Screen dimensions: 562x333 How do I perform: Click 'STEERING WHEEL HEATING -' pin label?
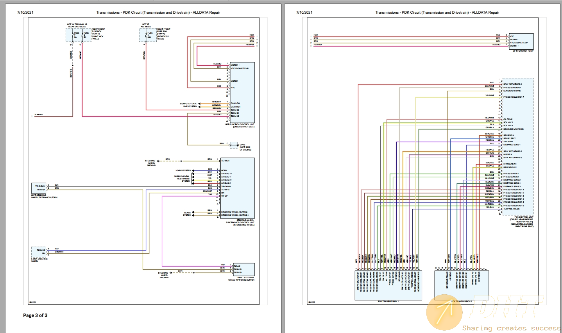[x=235, y=212]
